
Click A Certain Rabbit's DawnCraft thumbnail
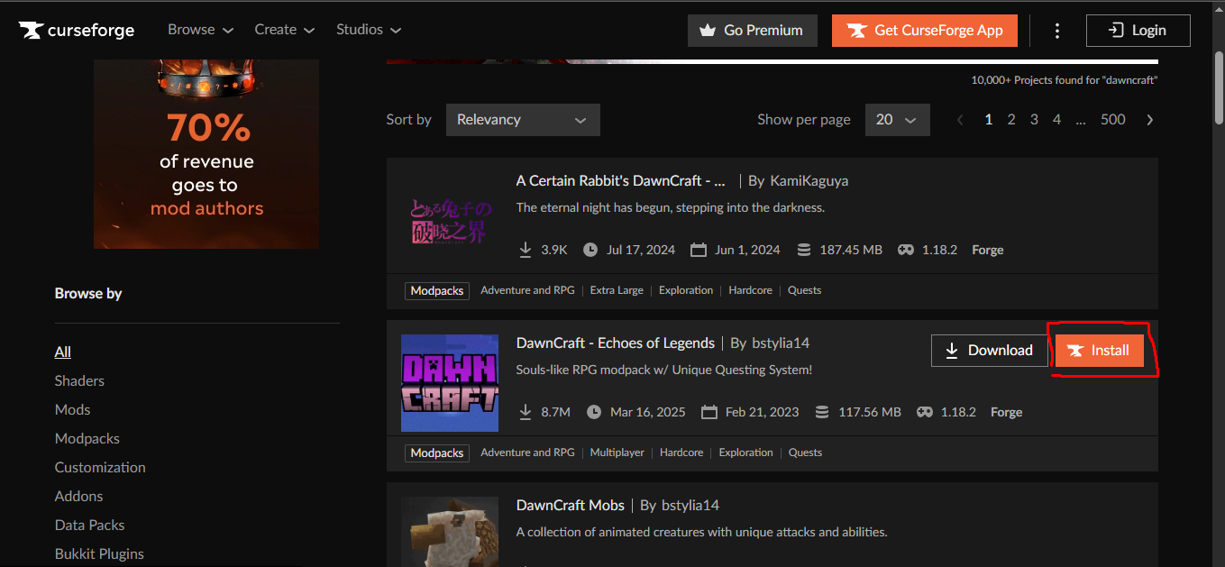pos(450,222)
